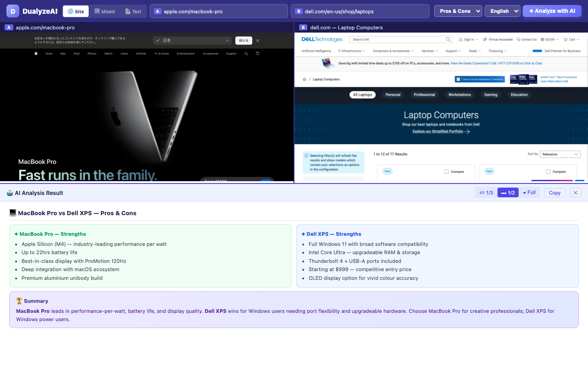The image size is (588, 367).
Task: Click the Analyze with AI button
Action: pos(552,11)
